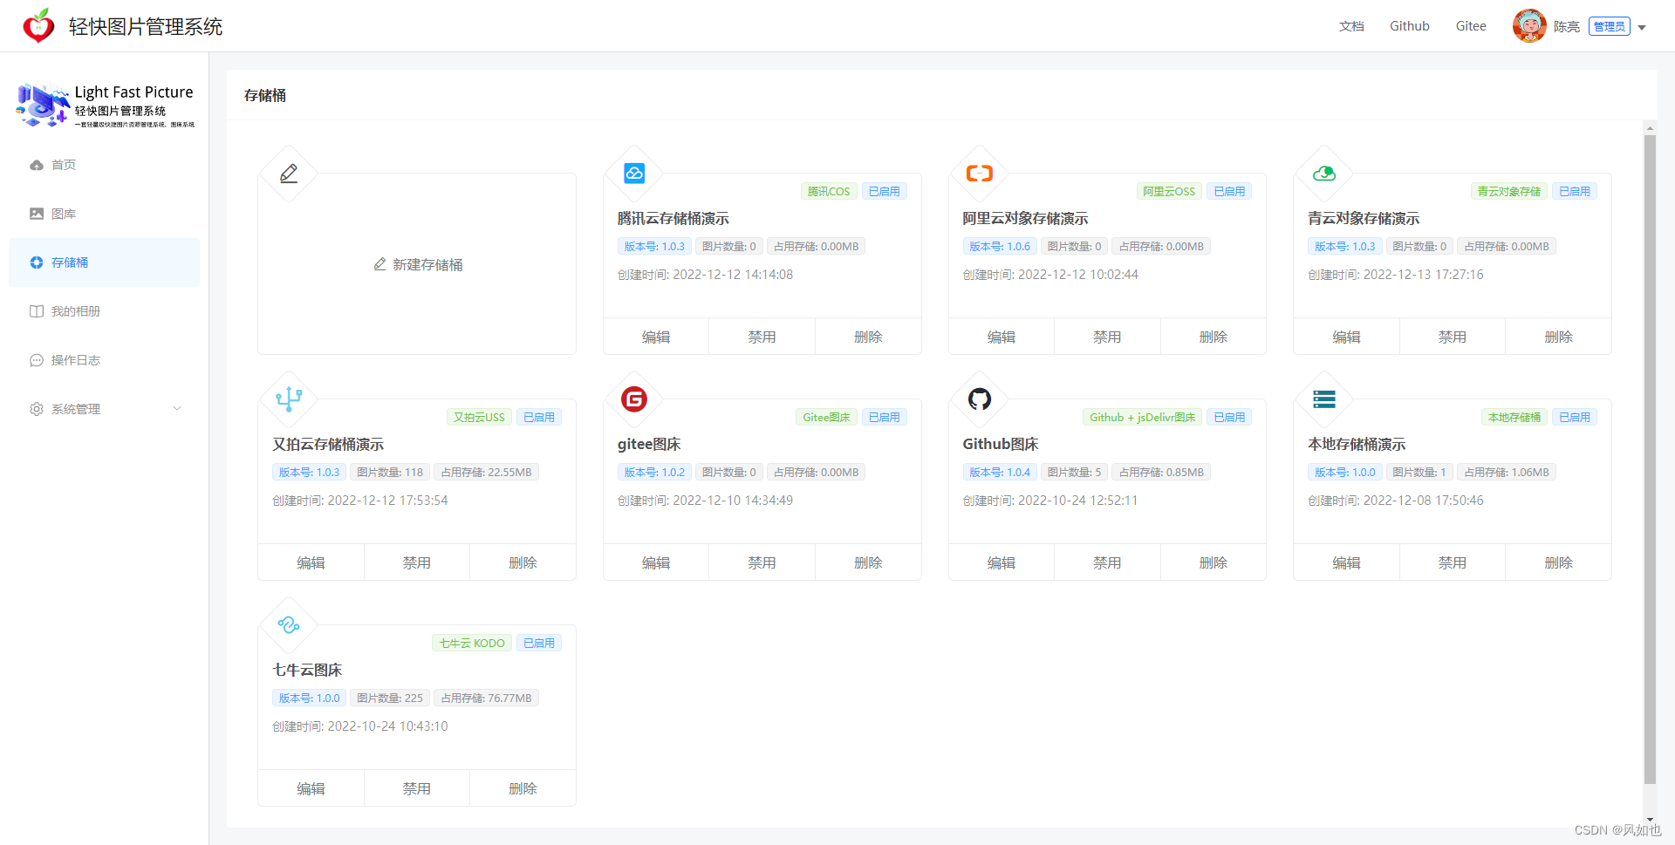Click the apple logo in the header
The image size is (1675, 845).
click(x=38, y=26)
